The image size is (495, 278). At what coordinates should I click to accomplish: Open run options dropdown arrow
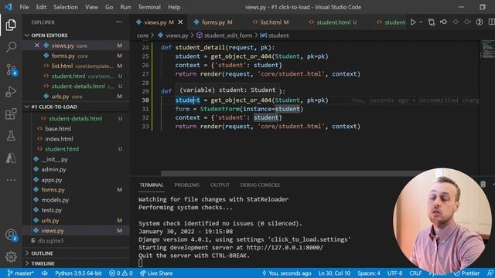[x=421, y=22]
